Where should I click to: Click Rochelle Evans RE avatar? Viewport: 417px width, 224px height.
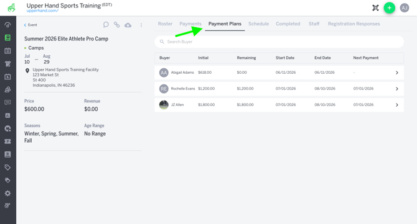pos(164,89)
